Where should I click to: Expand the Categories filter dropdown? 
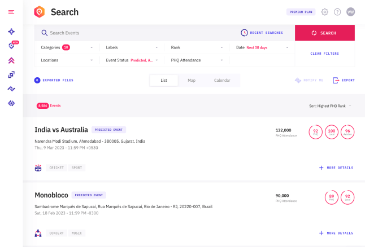pyautogui.click(x=67, y=47)
